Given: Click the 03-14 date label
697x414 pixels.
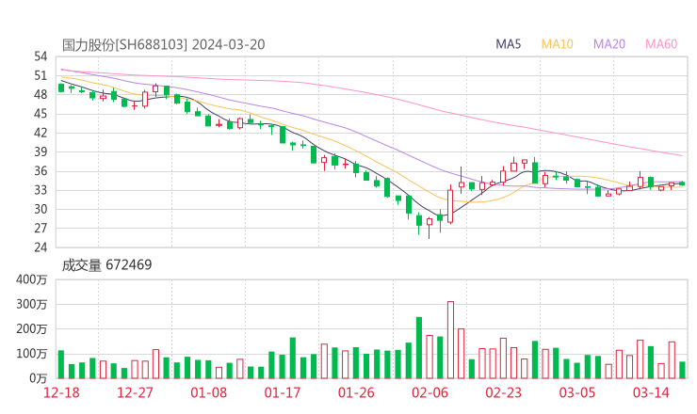Looking at the screenshot, I should coord(651,392).
